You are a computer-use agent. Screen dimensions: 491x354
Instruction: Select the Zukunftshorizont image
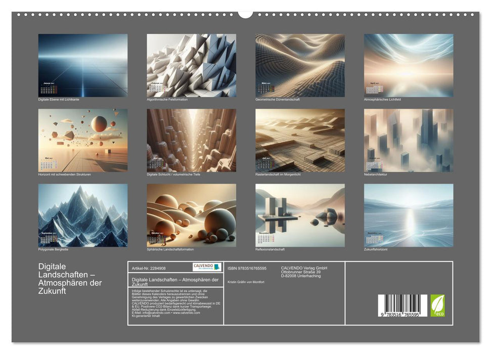[x=409, y=215]
